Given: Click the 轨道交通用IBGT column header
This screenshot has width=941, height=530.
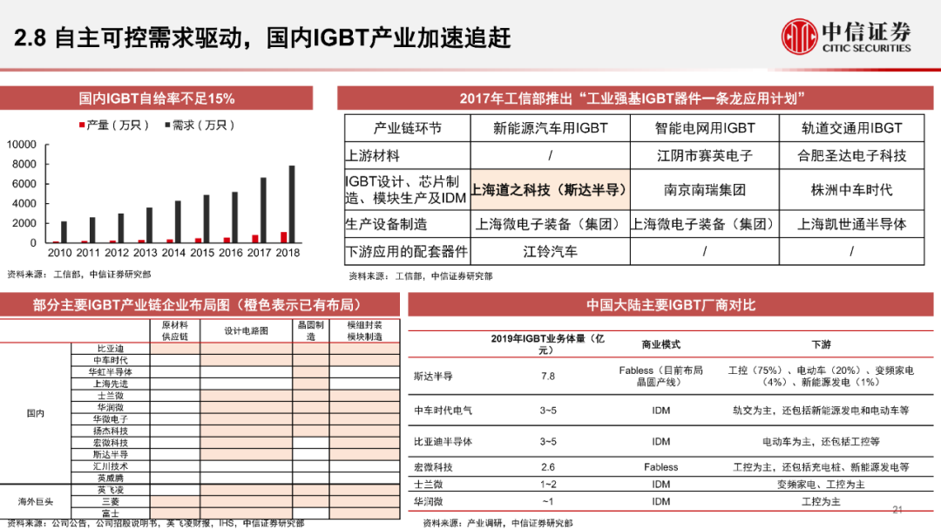Looking at the screenshot, I should (x=851, y=128).
